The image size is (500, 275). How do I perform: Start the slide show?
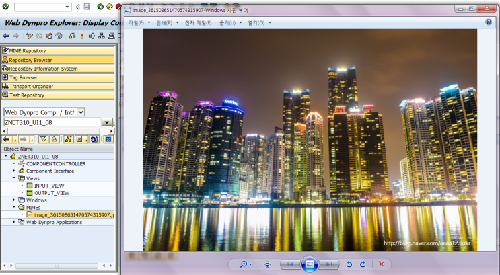pyautogui.click(x=310, y=264)
